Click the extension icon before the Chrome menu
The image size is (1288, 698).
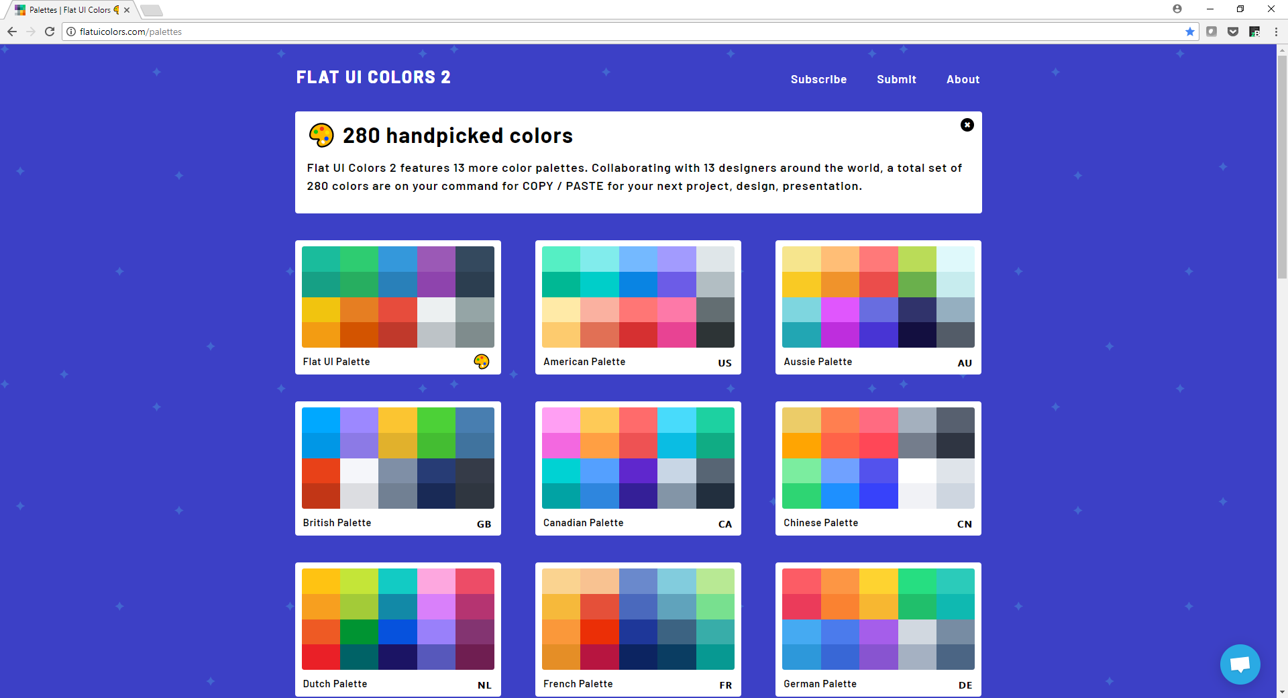pyautogui.click(x=1254, y=32)
